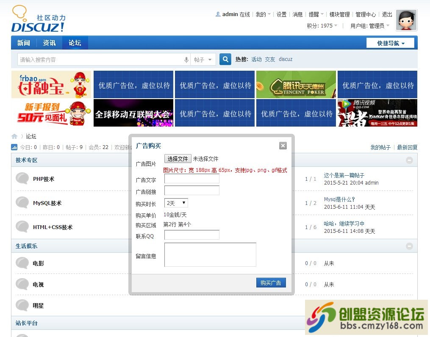Open the PHP技术 forum
The width and height of the screenshot is (430, 337).
point(44,179)
